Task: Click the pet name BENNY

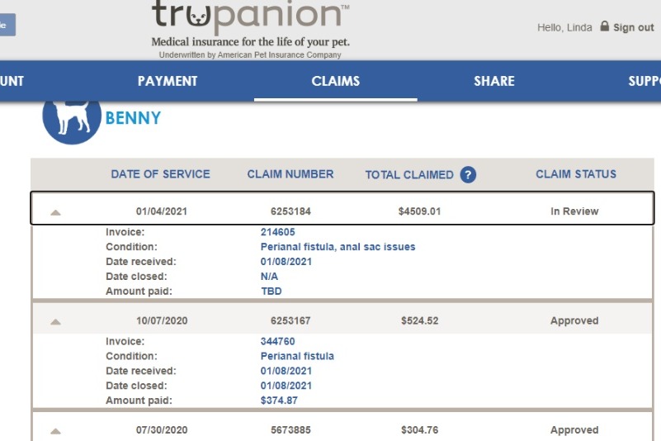Action: (x=133, y=118)
